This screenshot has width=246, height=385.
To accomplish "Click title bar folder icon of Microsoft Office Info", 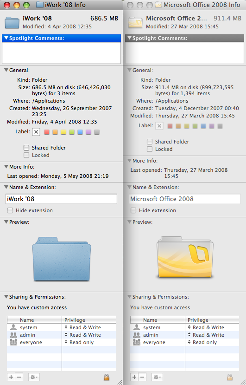I will pos(158,5).
